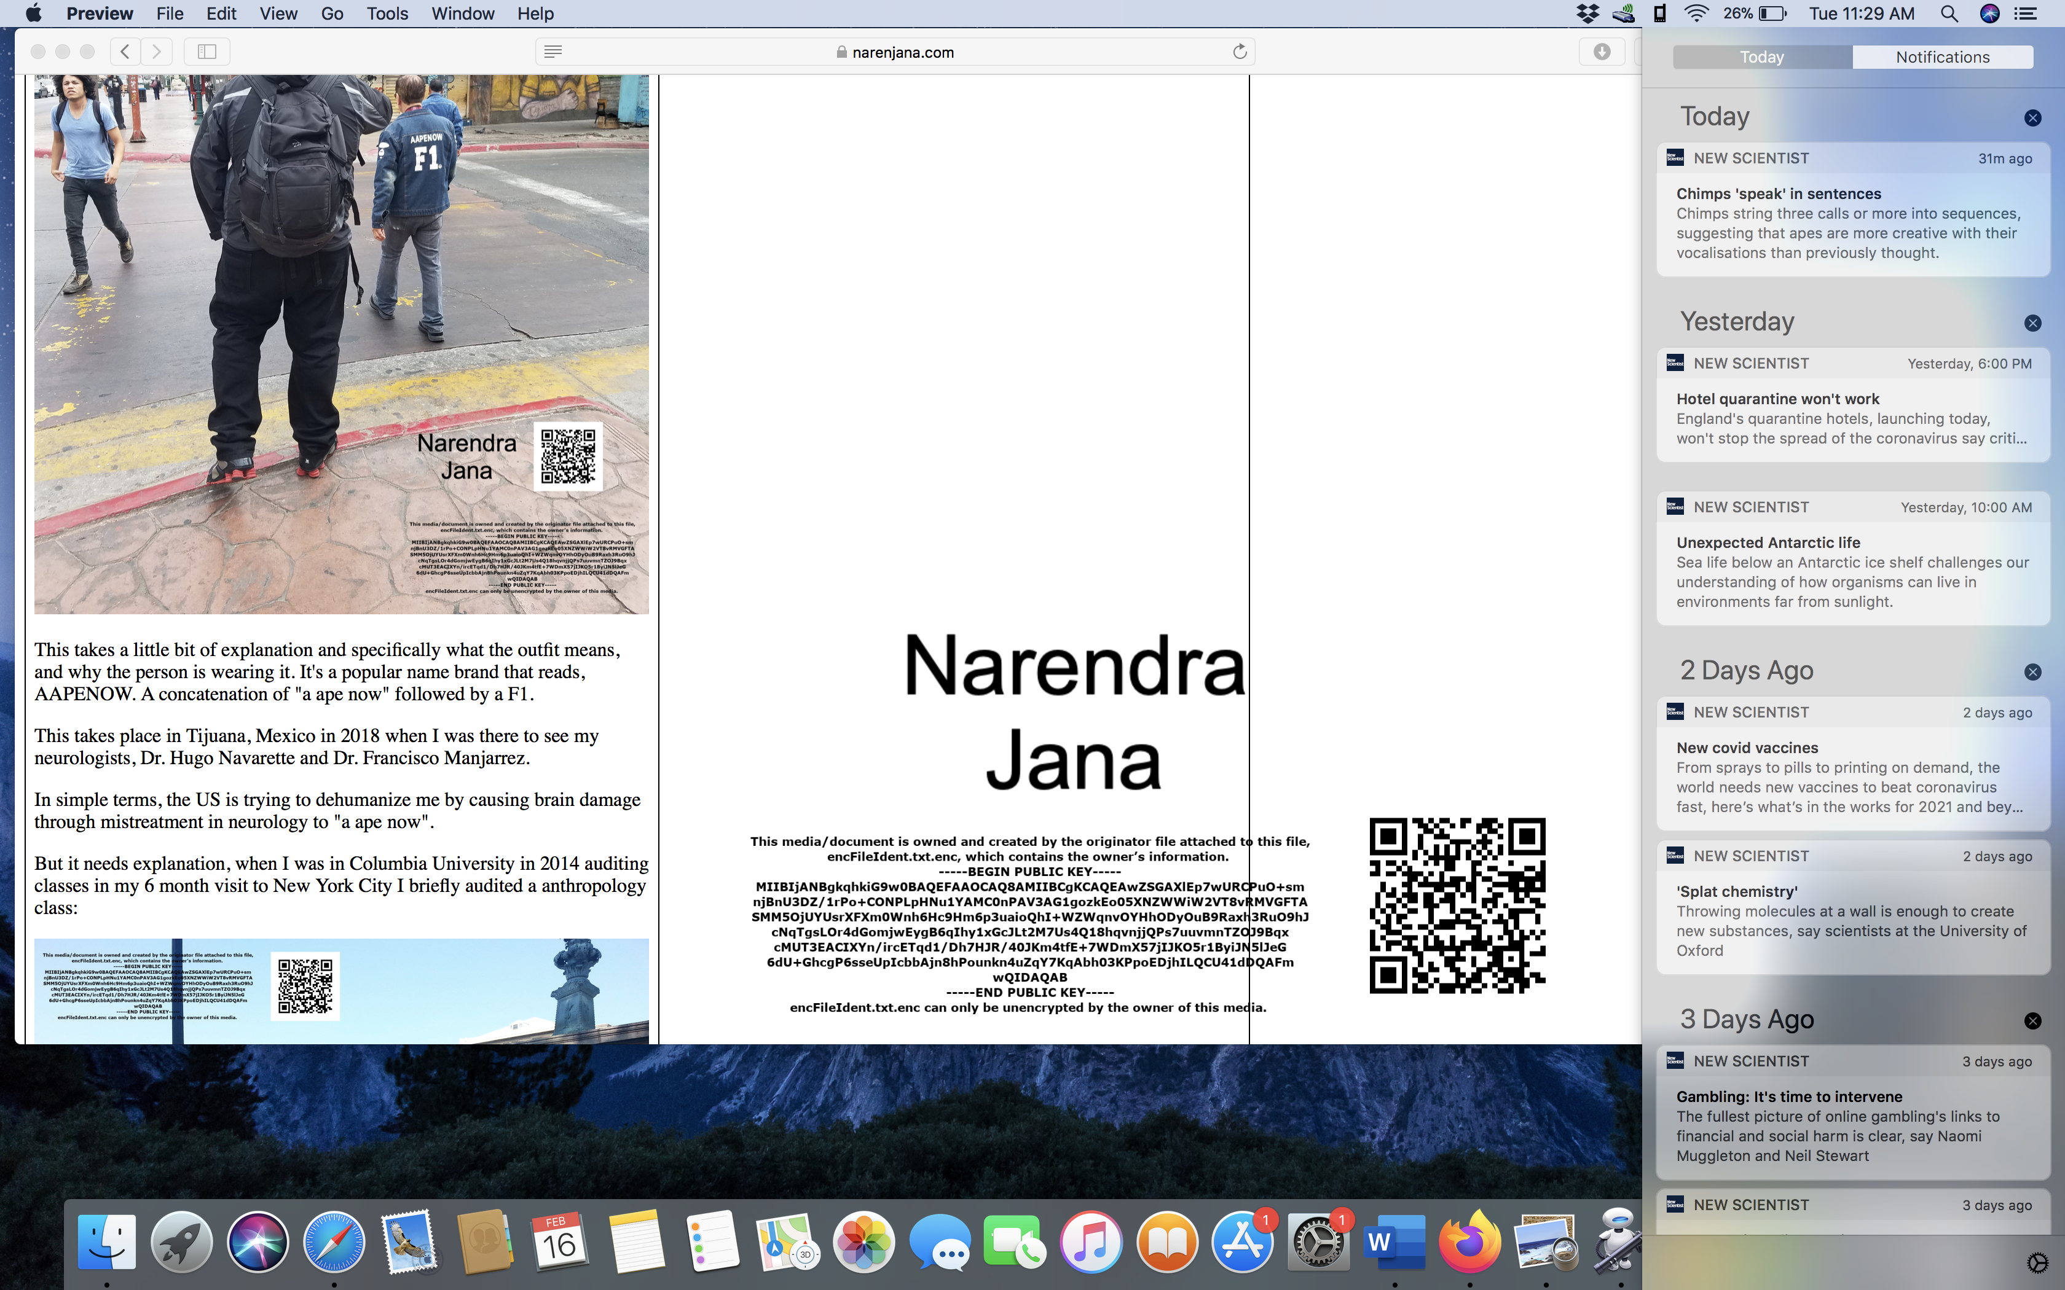Image resolution: width=2065 pixels, height=1290 pixels.
Task: Switch to Today tab in notifications
Action: click(1760, 58)
